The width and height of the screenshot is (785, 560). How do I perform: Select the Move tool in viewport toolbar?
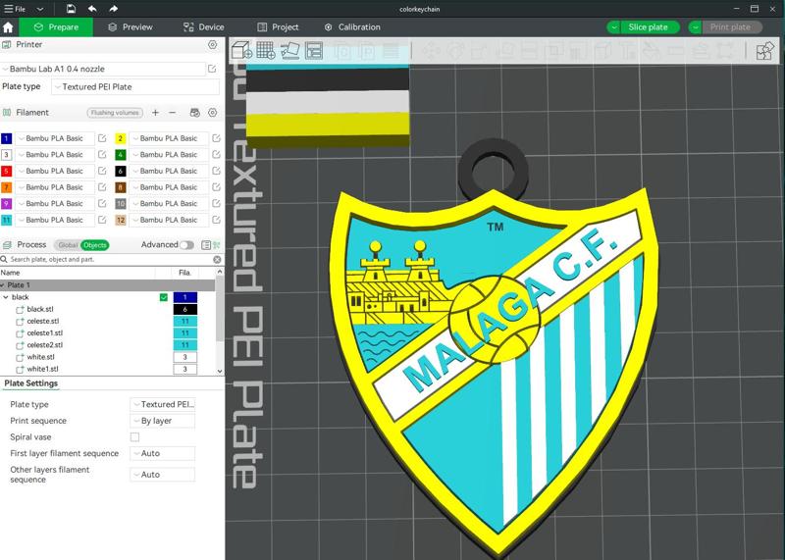click(x=432, y=51)
